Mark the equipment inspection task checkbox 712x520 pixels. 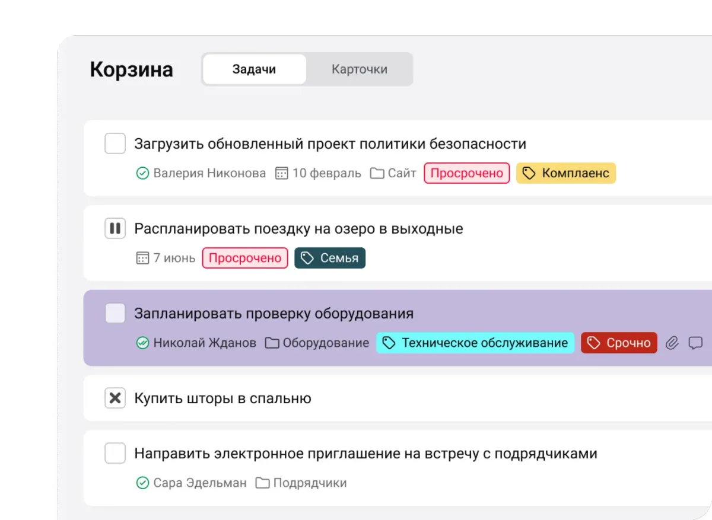point(115,314)
